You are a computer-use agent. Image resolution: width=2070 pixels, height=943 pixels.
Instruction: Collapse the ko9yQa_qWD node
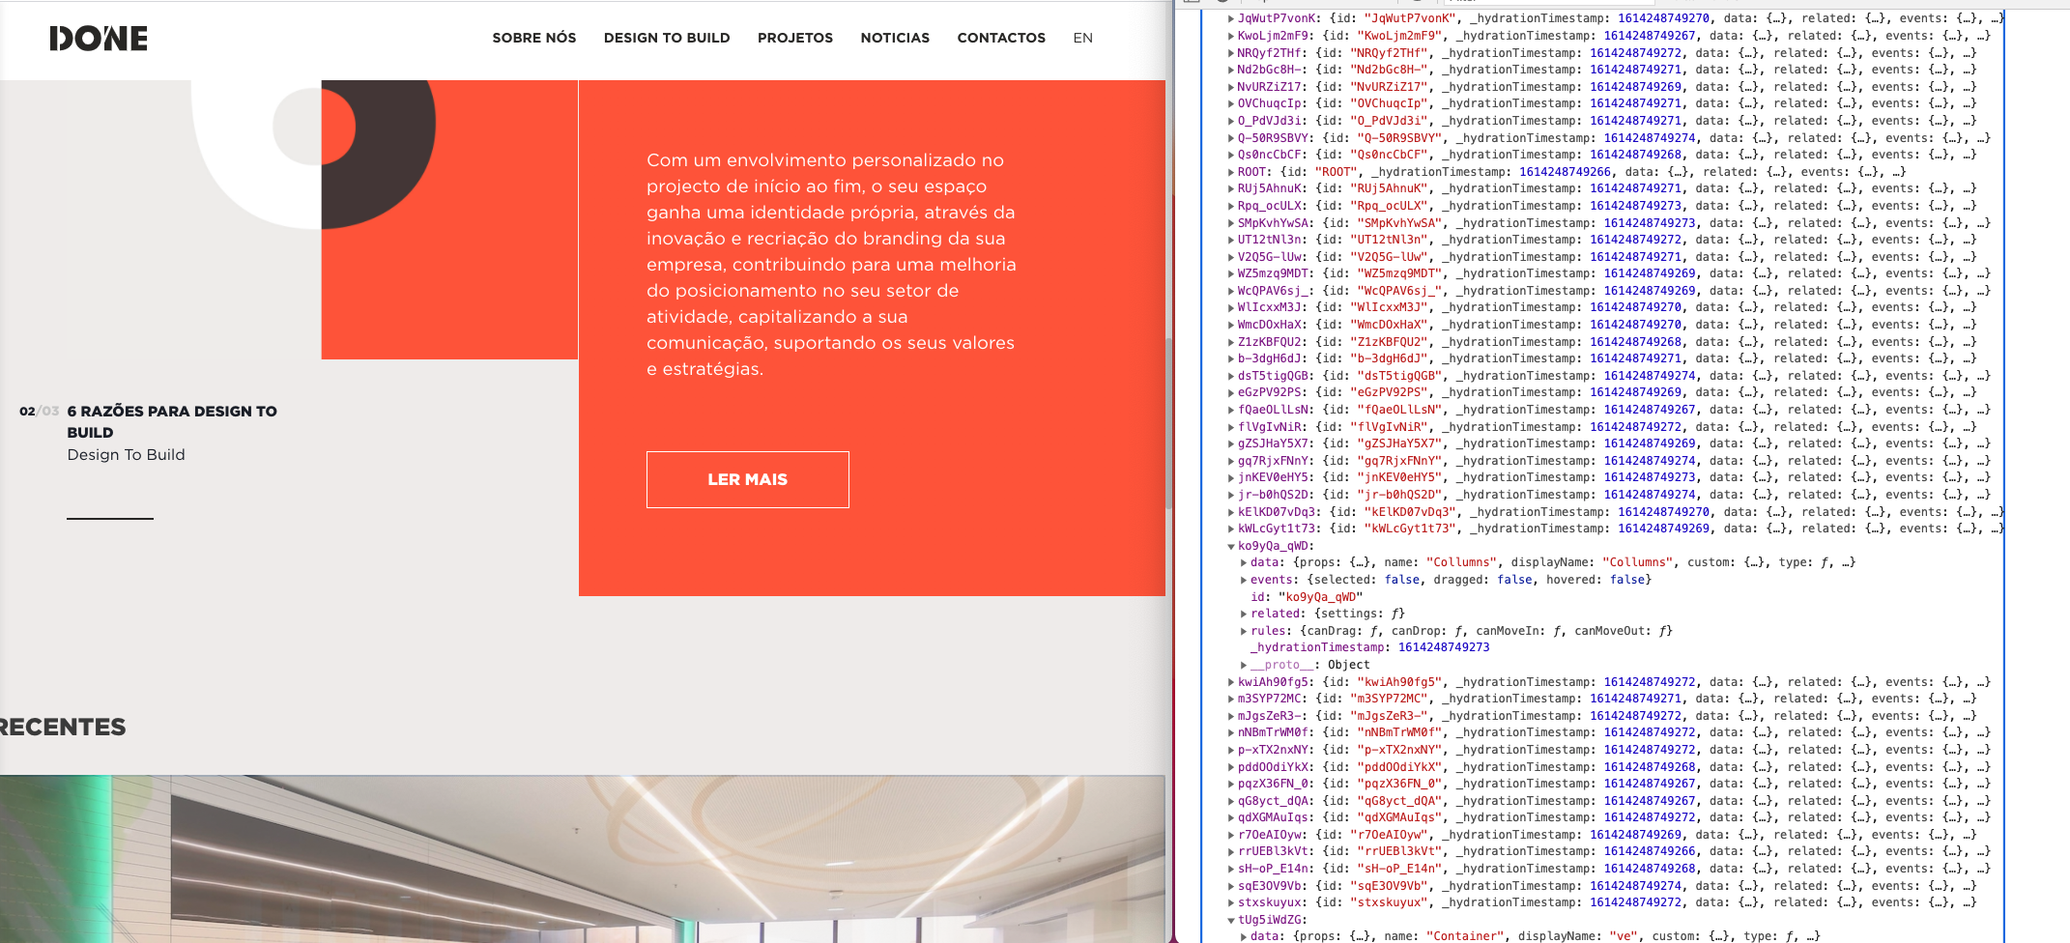(x=1233, y=545)
